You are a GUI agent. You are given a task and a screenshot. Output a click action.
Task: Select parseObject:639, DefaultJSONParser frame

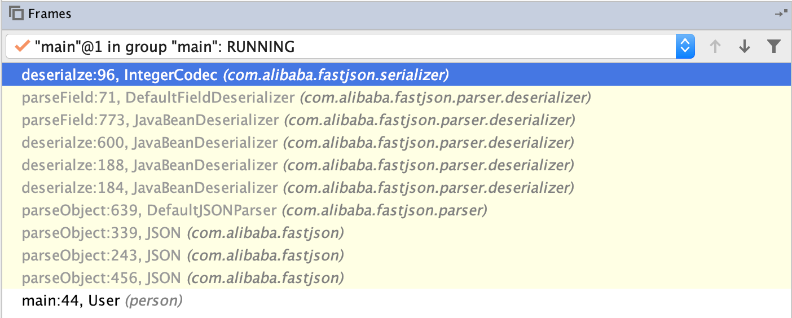pos(254,210)
